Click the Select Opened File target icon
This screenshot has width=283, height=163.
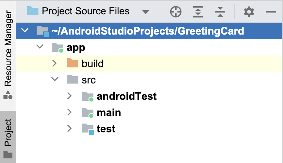(x=176, y=12)
